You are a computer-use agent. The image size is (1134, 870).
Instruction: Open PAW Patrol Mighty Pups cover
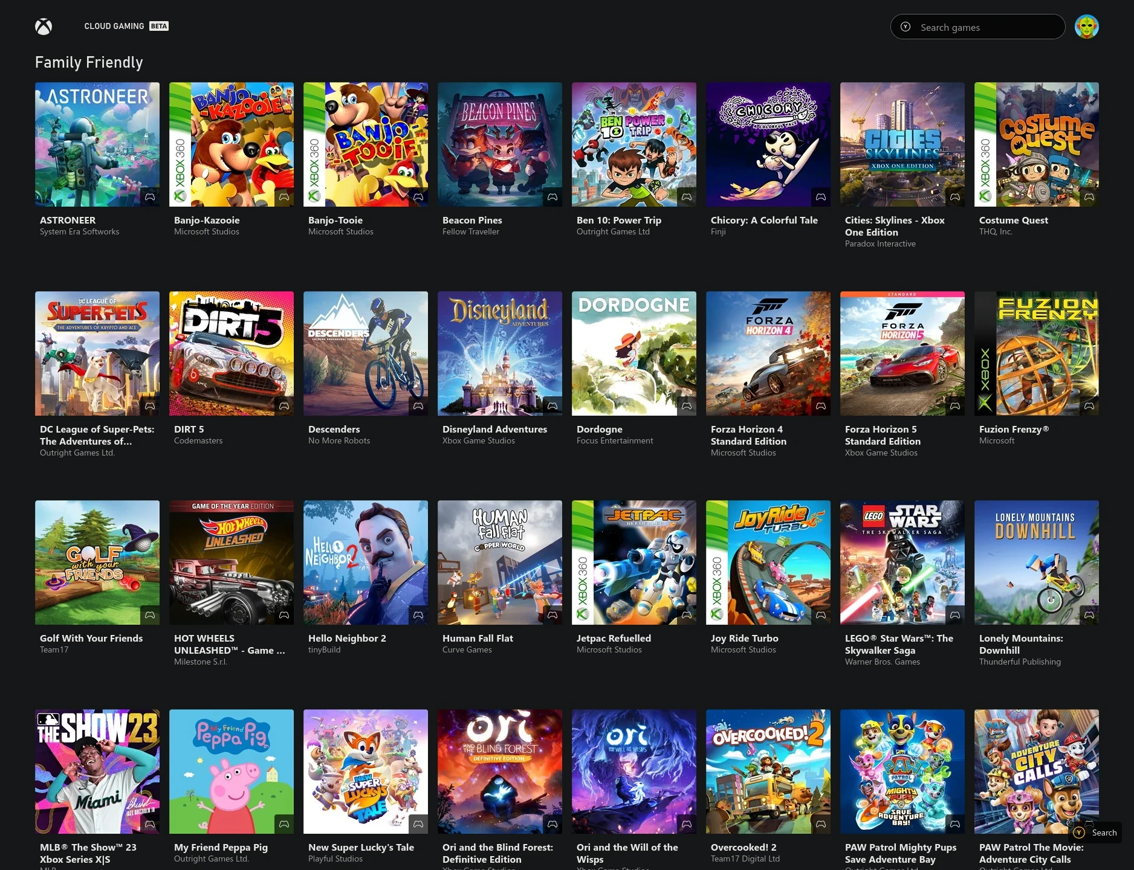click(x=902, y=772)
